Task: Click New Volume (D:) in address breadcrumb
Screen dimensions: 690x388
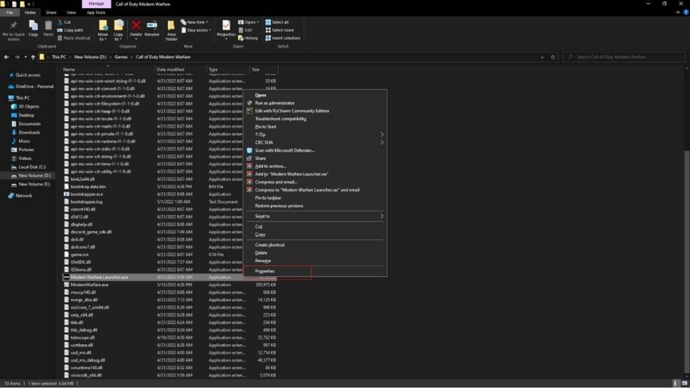Action: 90,57
